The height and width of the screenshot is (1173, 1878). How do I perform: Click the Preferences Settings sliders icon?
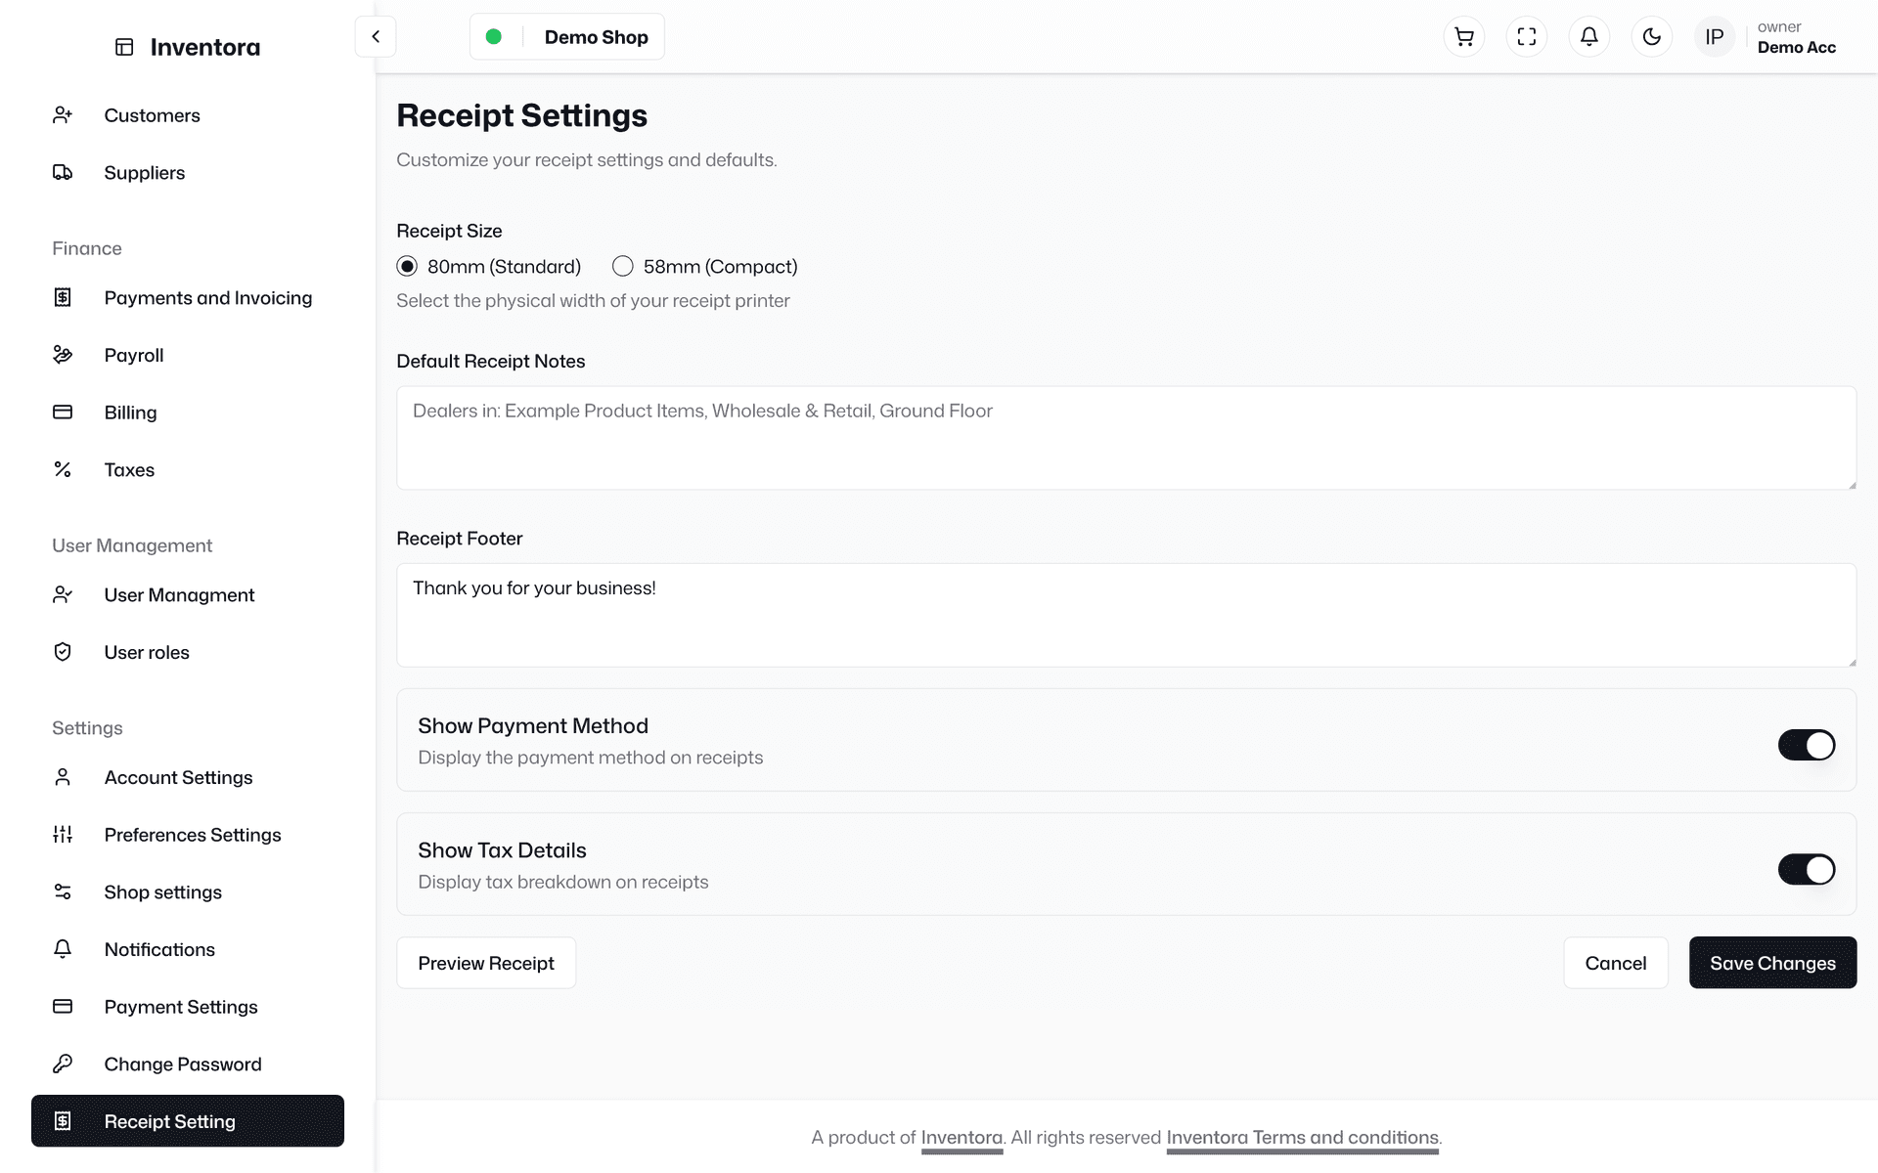tap(63, 835)
